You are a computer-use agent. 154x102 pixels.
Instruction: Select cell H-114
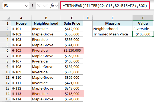21,99
